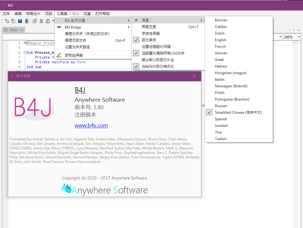This screenshot has height=228, width=303.
Task: Click the Paste icon in toolbar
Action: point(48,21)
